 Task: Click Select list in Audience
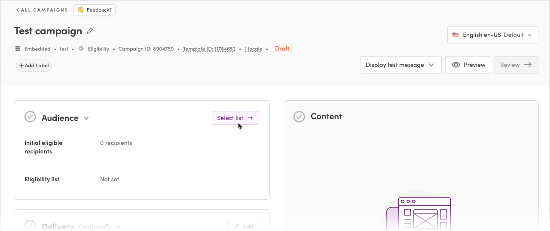click(235, 118)
